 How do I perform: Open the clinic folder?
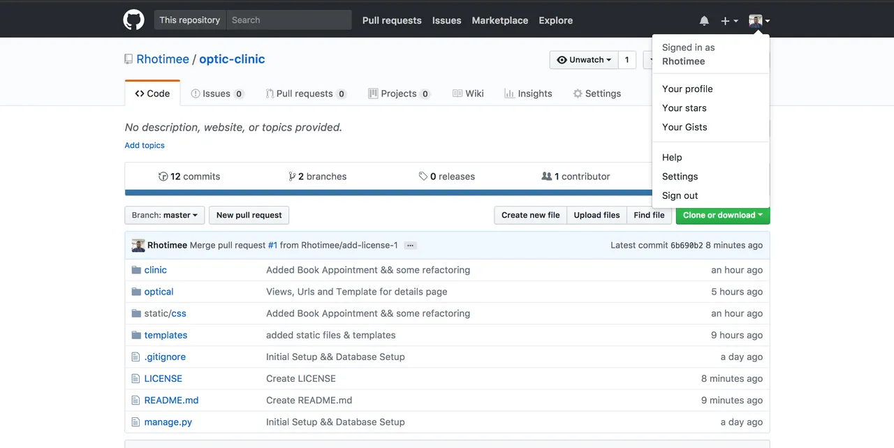[156, 270]
